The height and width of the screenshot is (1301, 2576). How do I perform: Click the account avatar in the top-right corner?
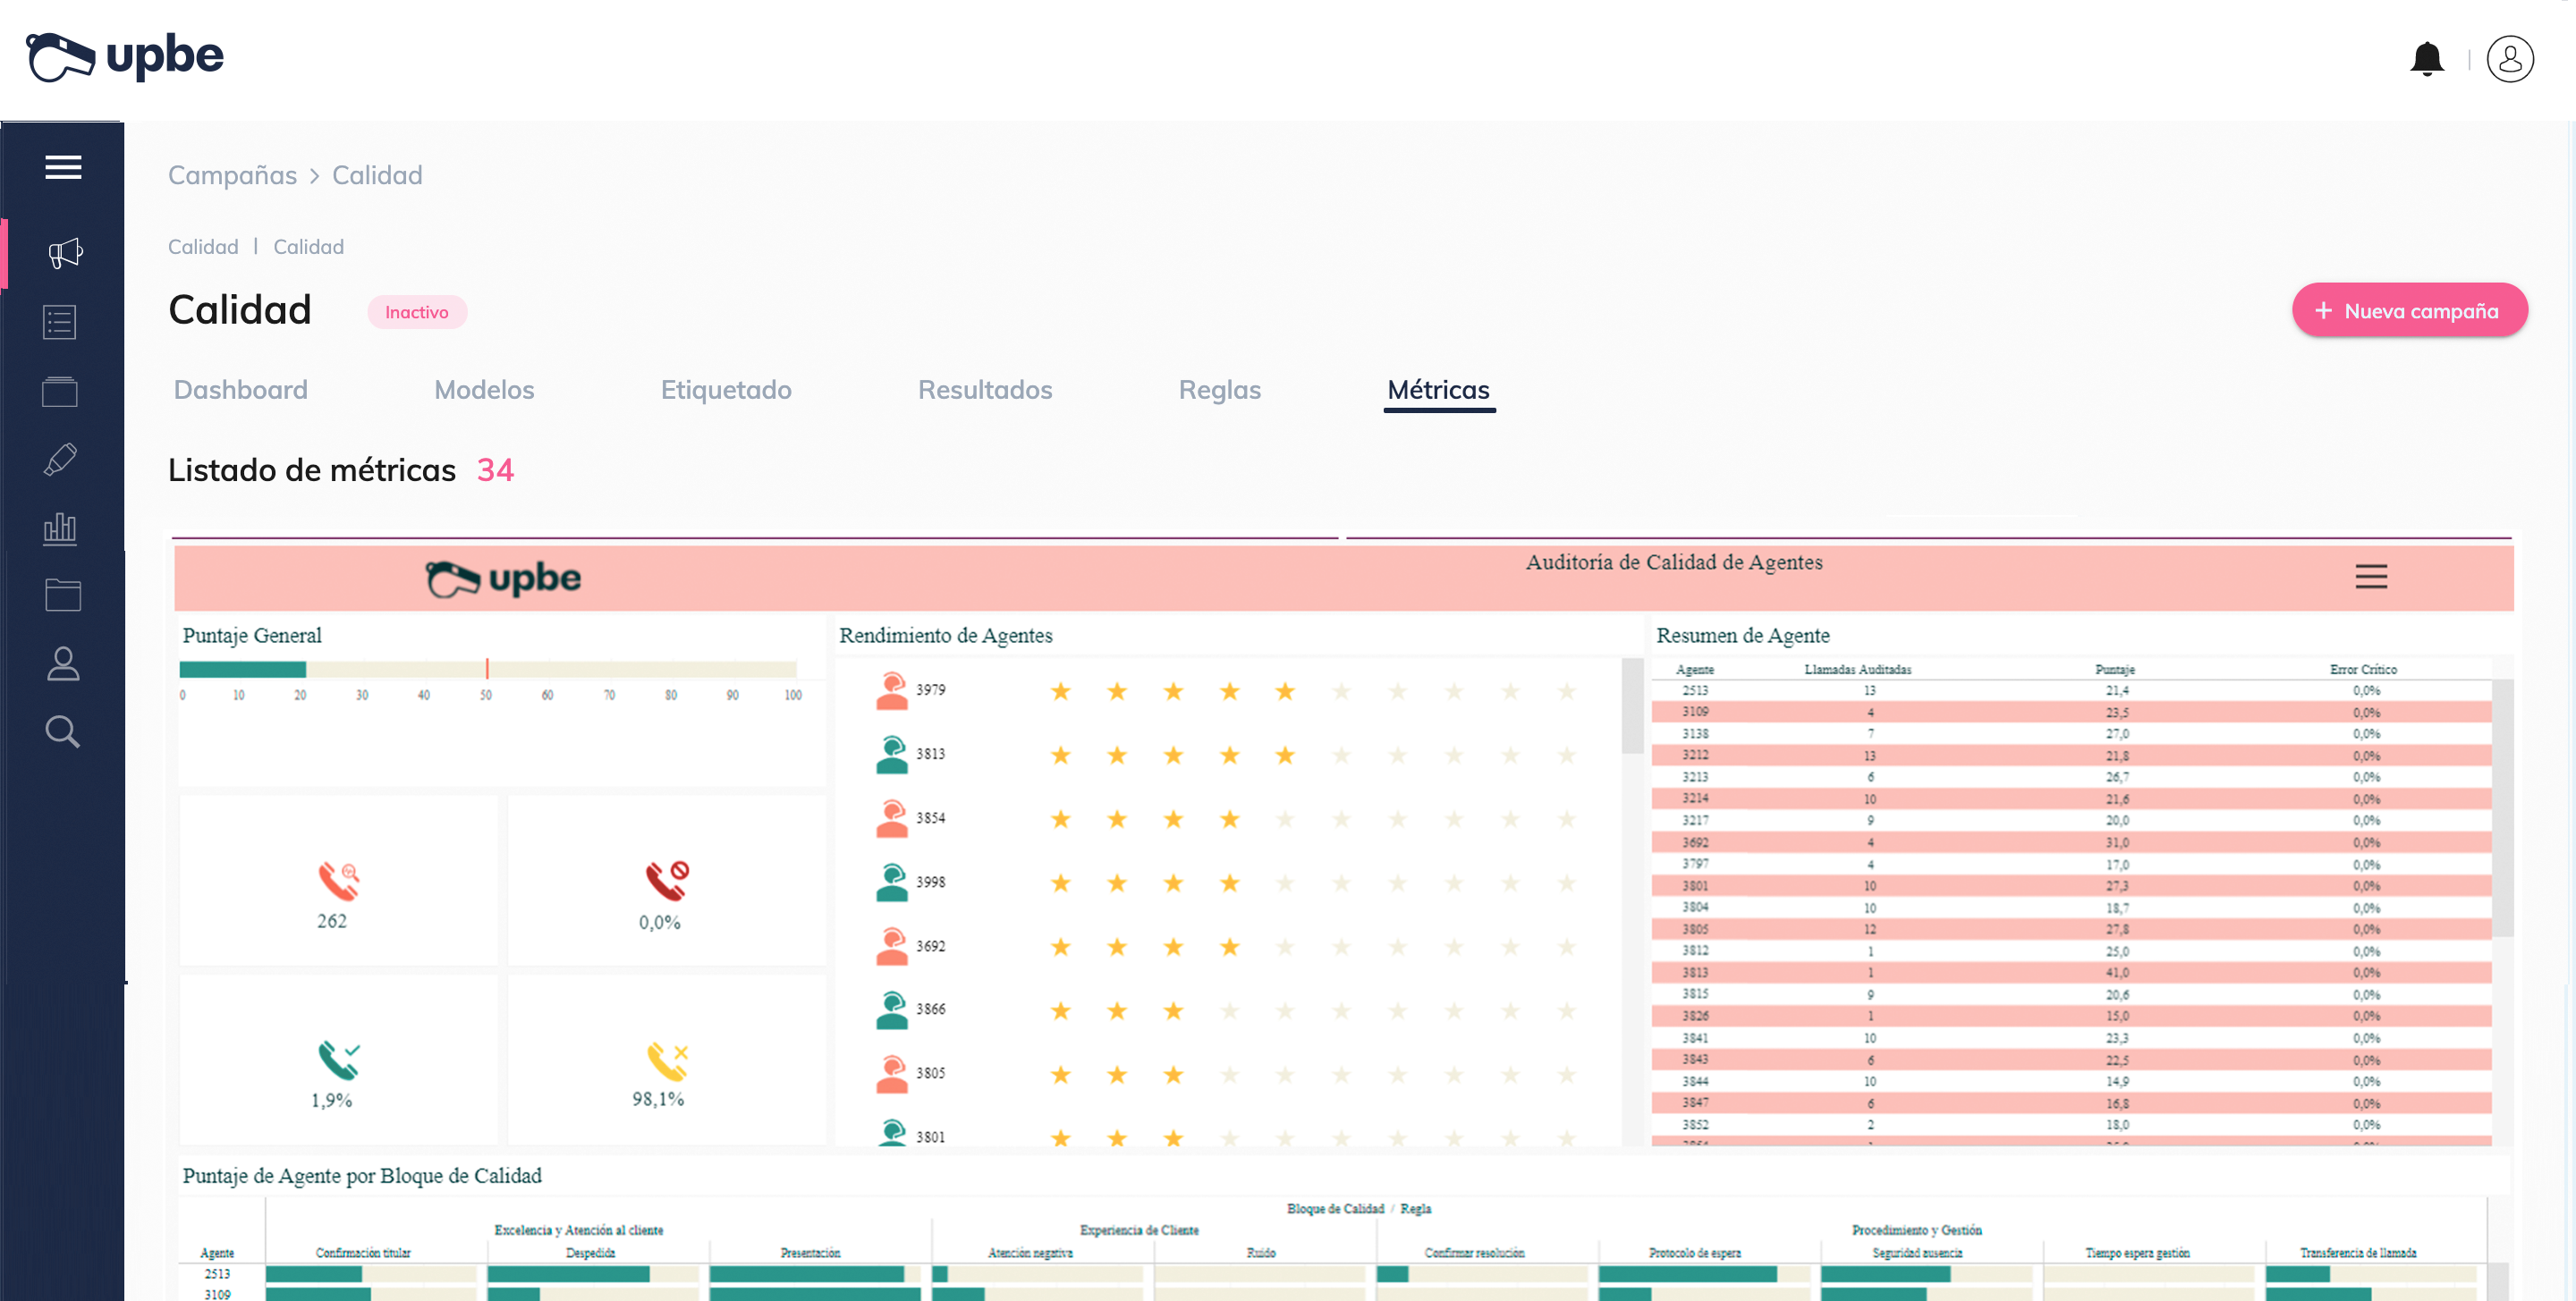2509,59
